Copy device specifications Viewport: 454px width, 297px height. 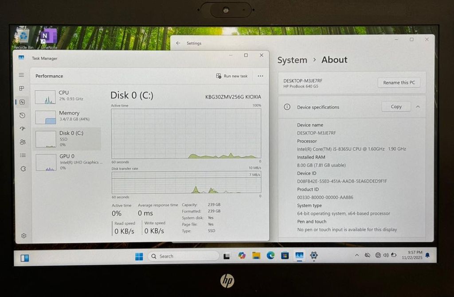pyautogui.click(x=396, y=107)
